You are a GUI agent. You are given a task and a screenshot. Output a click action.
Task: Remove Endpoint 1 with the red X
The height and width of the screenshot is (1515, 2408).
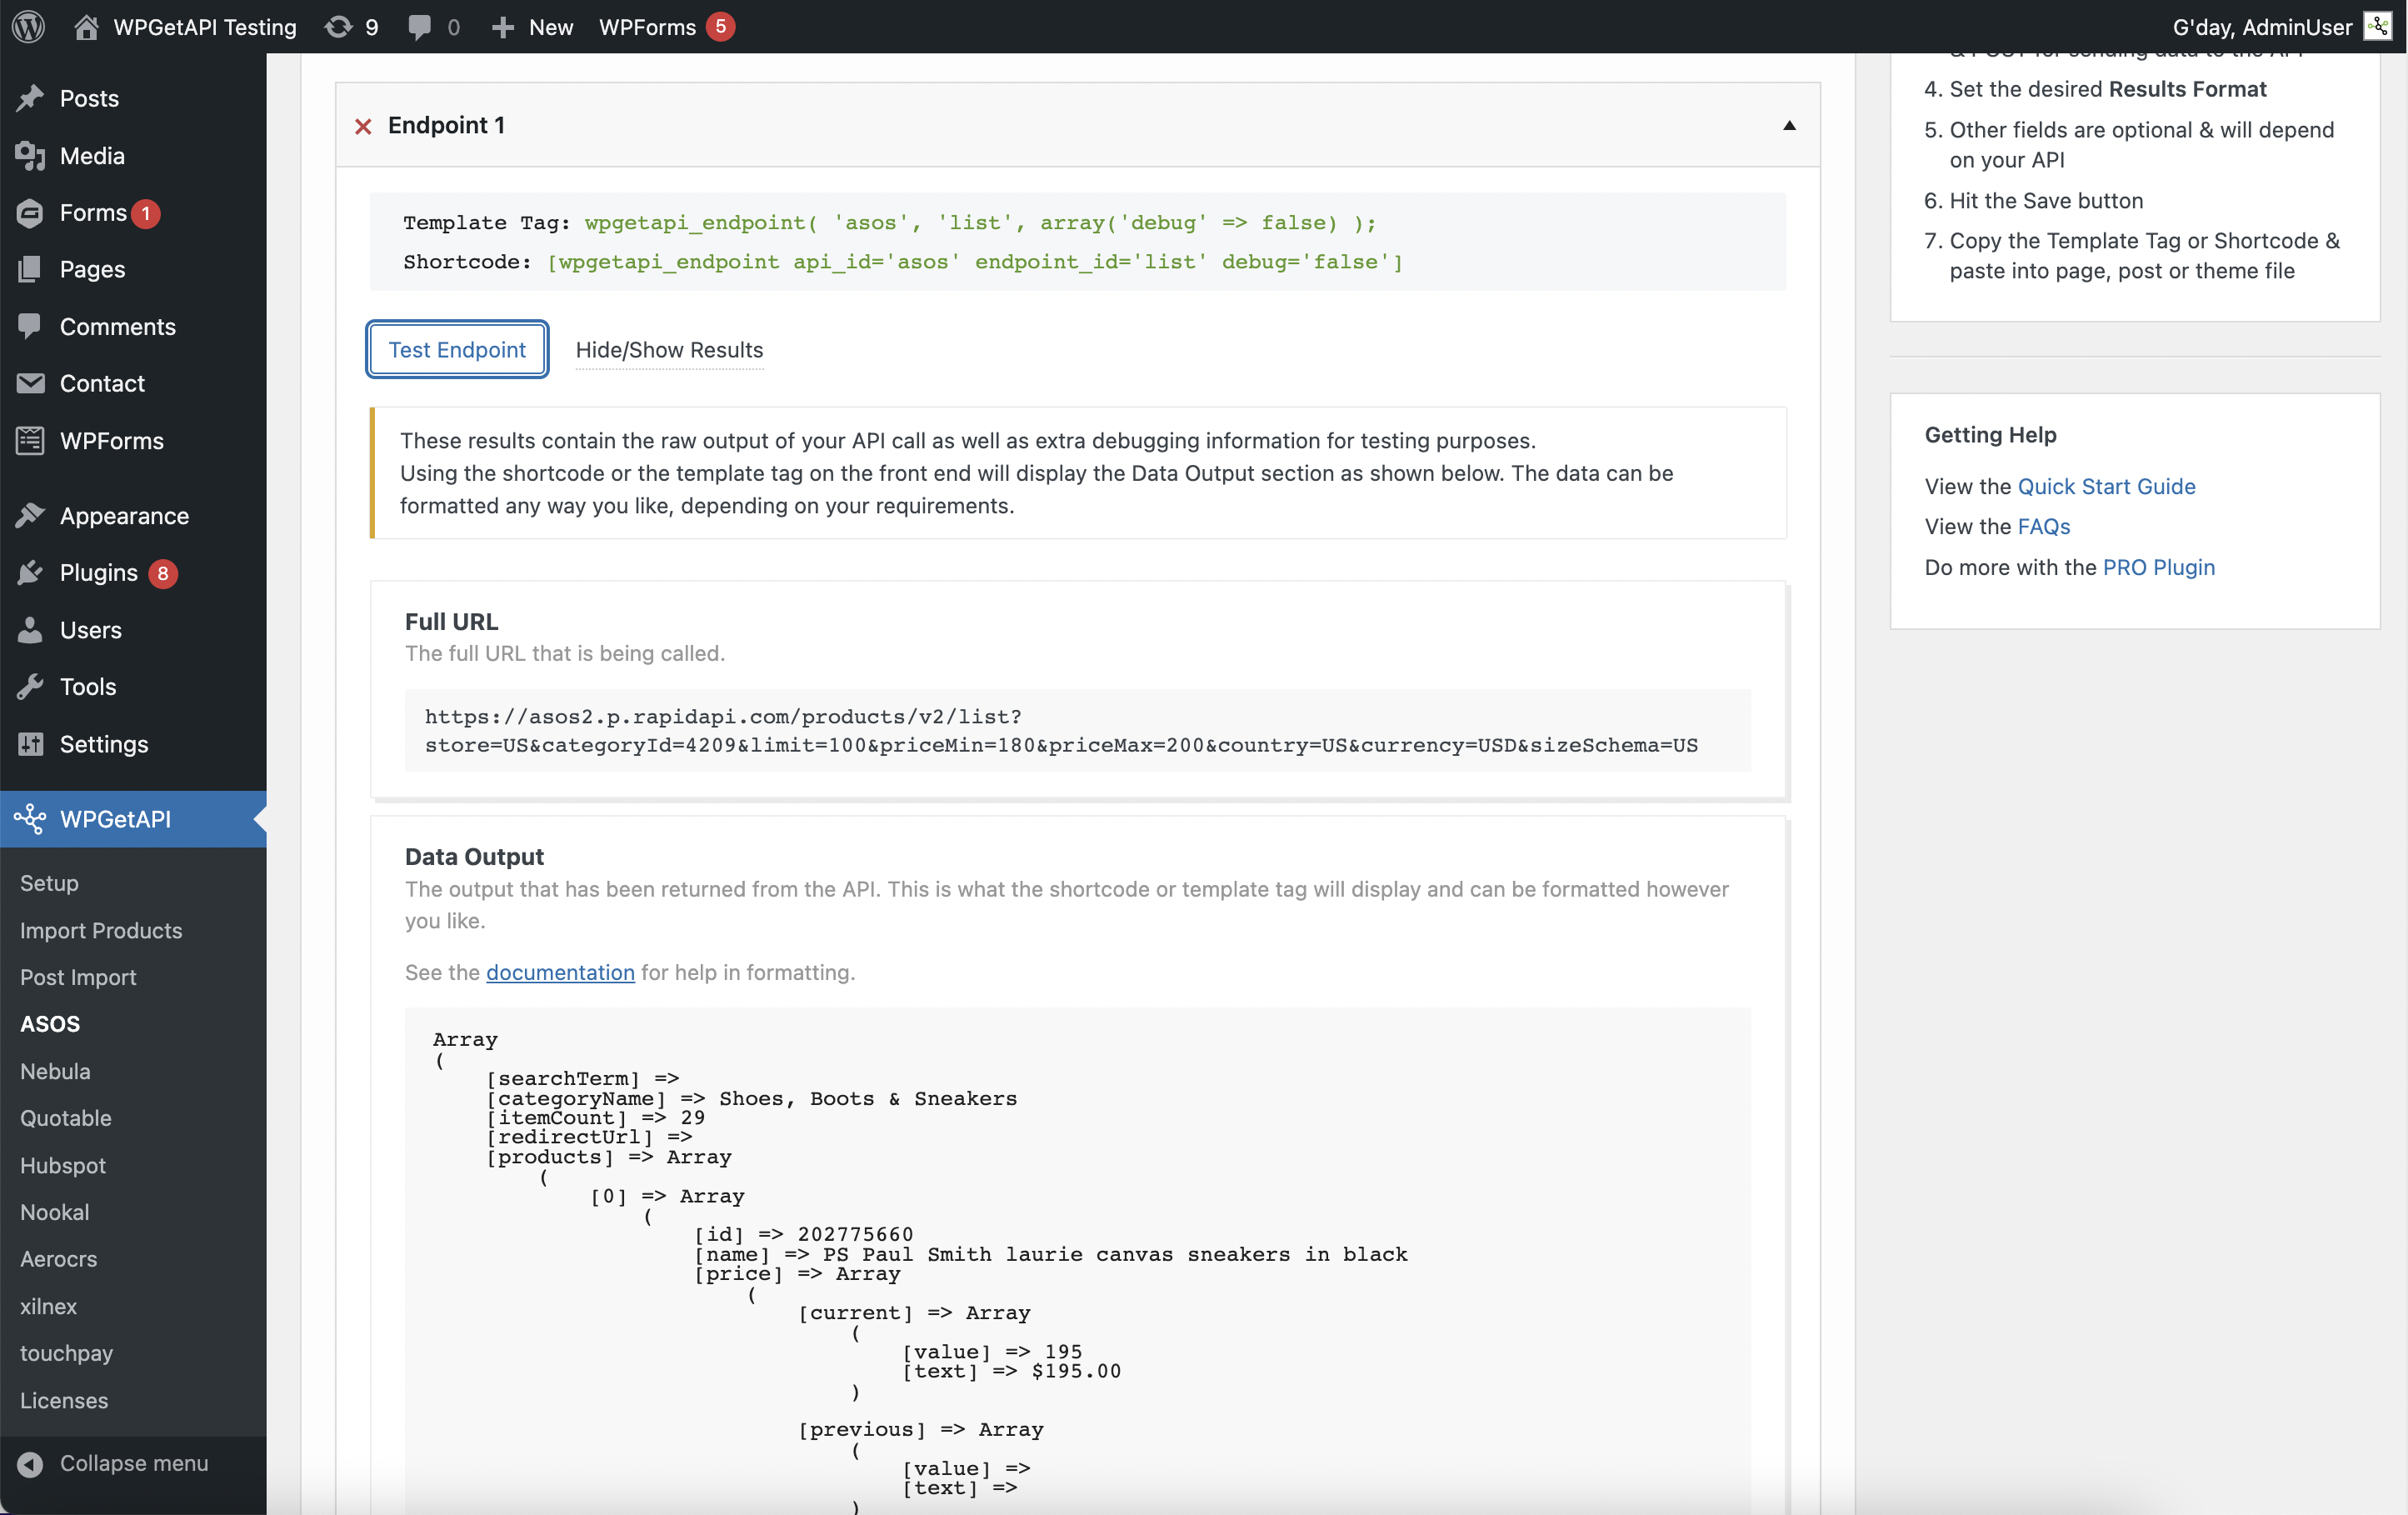pos(363,126)
